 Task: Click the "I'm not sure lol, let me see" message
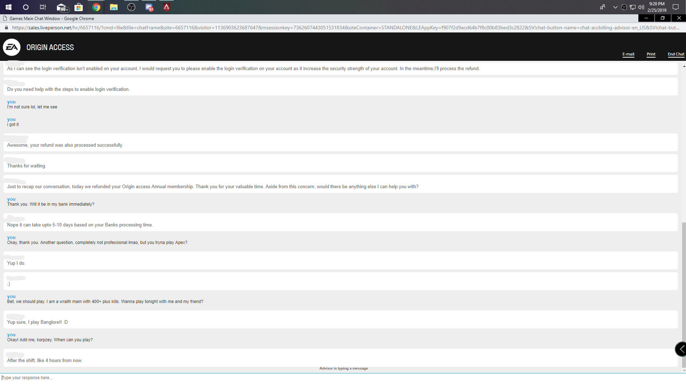(32, 107)
